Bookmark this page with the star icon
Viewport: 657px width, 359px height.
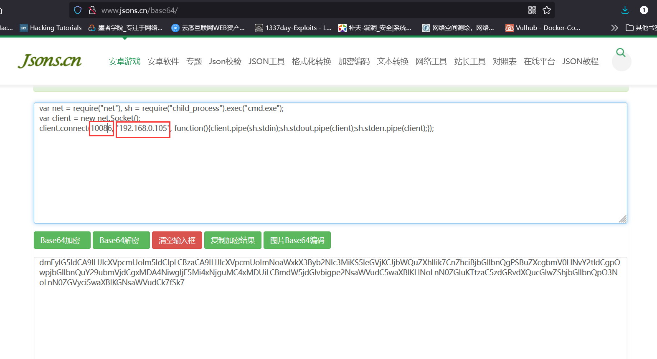(x=547, y=10)
